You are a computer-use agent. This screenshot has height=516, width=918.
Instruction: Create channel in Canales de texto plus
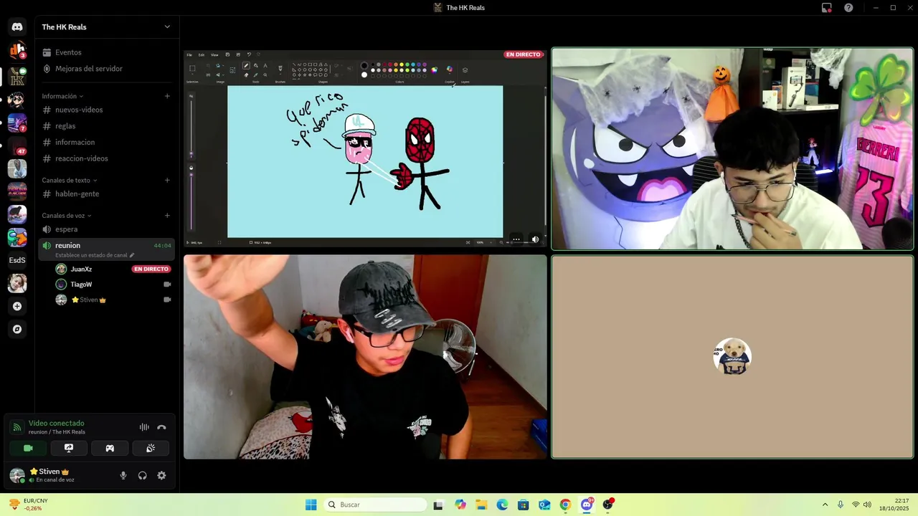pyautogui.click(x=167, y=180)
